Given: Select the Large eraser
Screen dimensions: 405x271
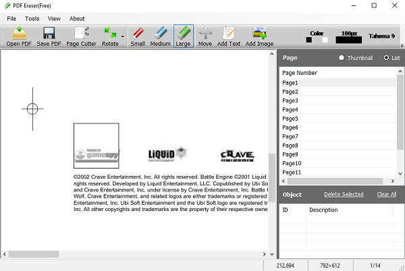Looking at the screenshot, I should point(184,36).
